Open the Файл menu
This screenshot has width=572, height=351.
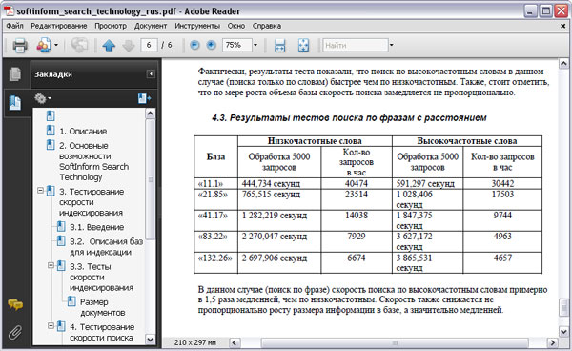click(14, 26)
